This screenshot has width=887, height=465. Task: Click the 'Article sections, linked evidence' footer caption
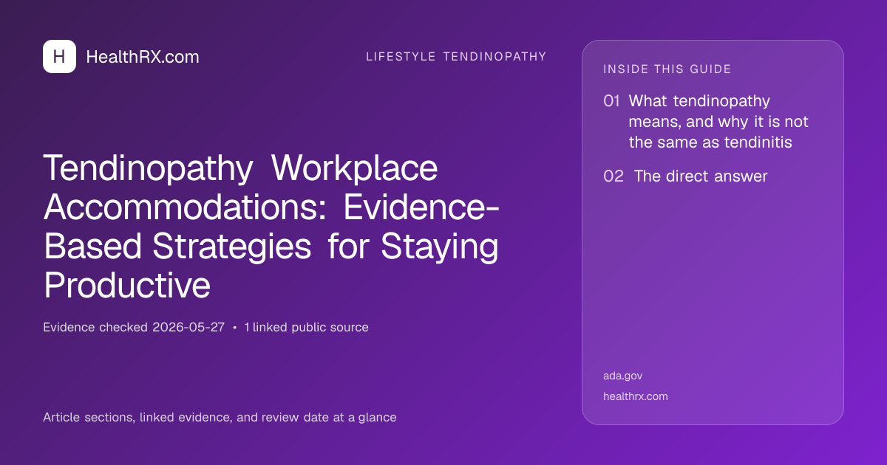click(x=220, y=417)
